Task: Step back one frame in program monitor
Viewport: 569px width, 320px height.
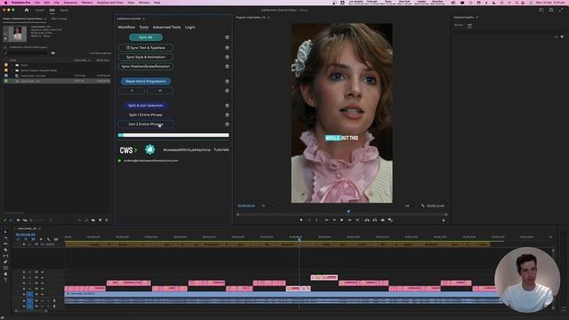Action: pos(334,220)
